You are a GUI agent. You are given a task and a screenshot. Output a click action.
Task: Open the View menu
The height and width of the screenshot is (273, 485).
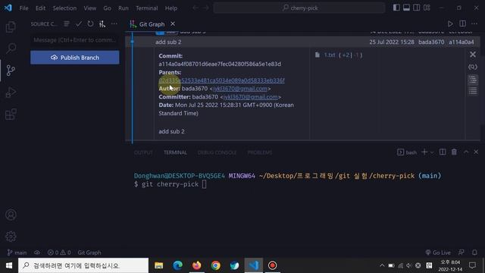pyautogui.click(x=90, y=8)
